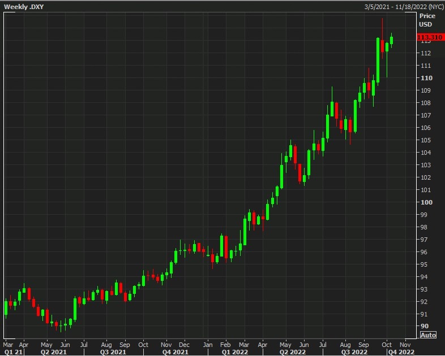Screen dimensions: 445x356
Task: Click the Q3 2022 quarter label
Action: 354,352
